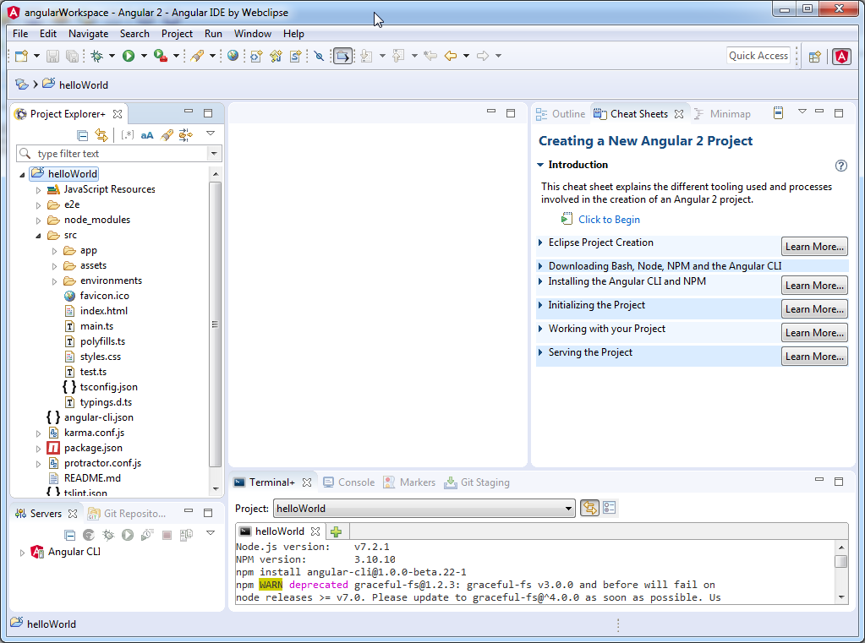
Task: Close the helloWorld terminal tab
Action: [x=315, y=531]
